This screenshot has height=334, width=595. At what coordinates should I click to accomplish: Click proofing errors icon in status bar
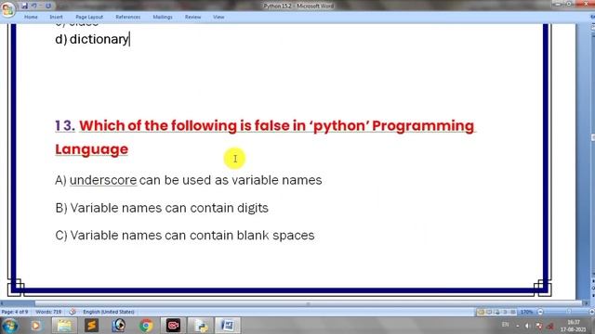73,312
